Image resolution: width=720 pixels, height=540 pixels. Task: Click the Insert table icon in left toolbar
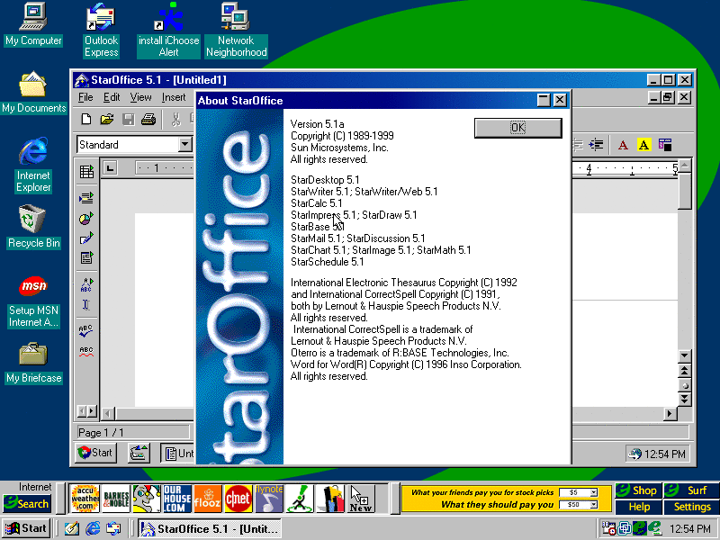(x=86, y=172)
